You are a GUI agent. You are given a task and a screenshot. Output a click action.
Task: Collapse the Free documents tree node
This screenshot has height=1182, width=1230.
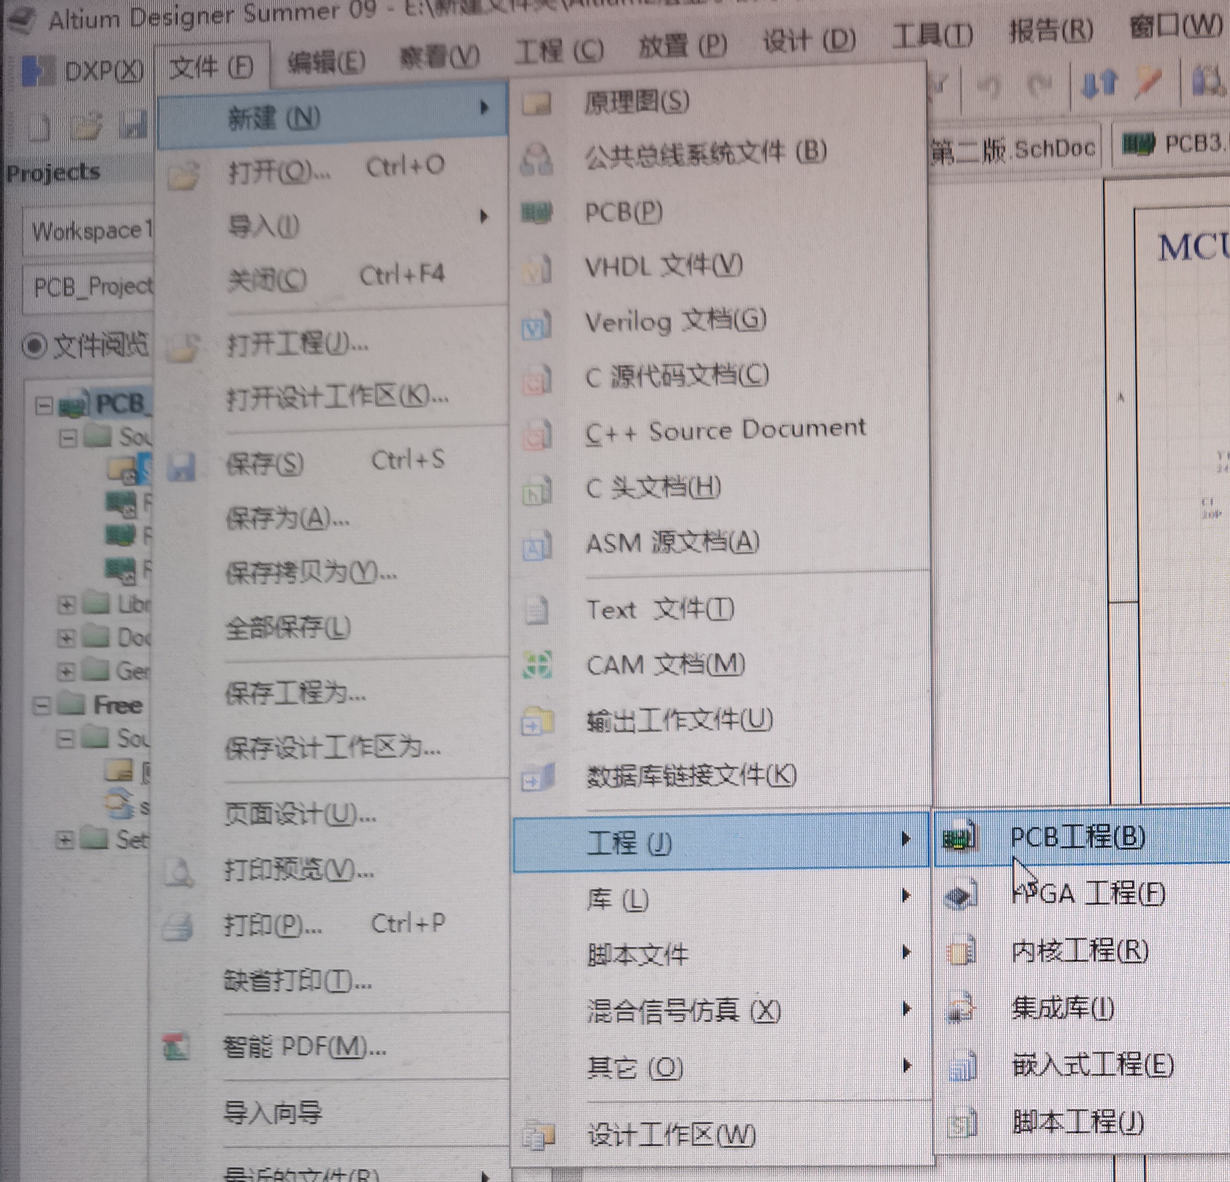point(41,706)
